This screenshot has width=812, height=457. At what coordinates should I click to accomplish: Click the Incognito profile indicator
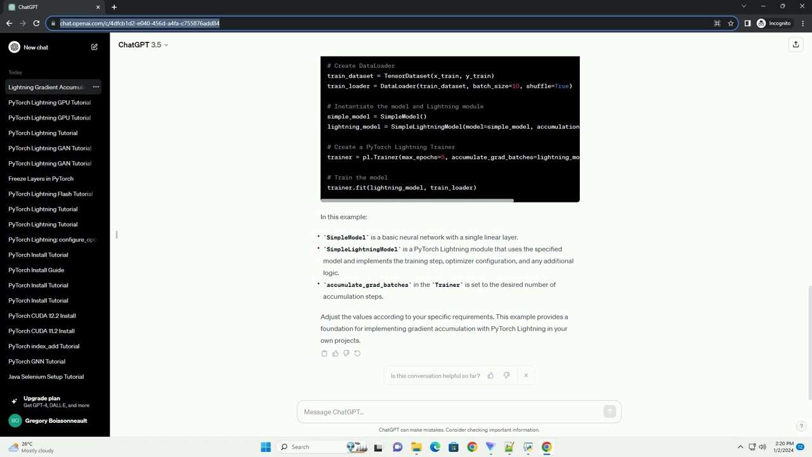(774, 23)
